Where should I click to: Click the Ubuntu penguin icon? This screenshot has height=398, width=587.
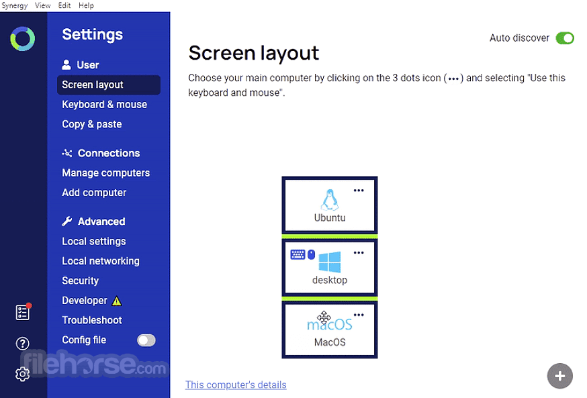[x=330, y=200]
